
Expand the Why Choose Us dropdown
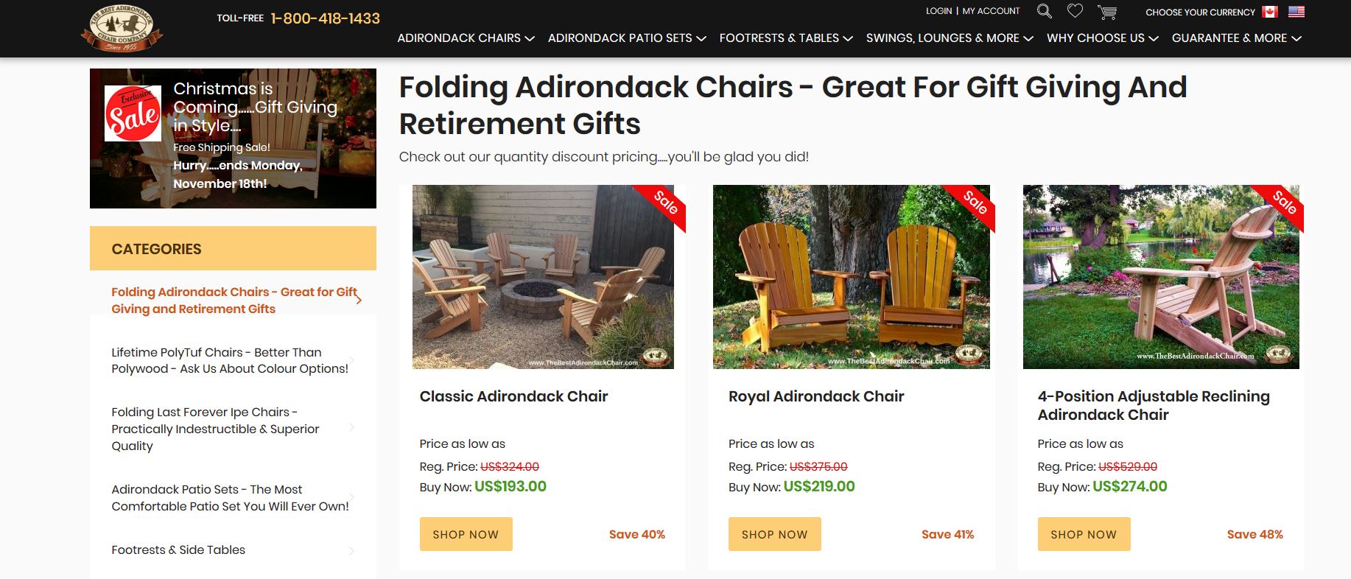click(1097, 38)
